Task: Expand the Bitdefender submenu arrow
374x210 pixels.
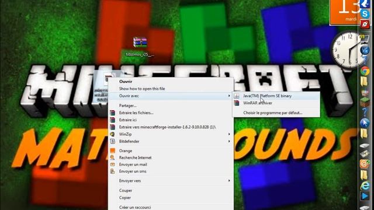Action: click(x=229, y=141)
